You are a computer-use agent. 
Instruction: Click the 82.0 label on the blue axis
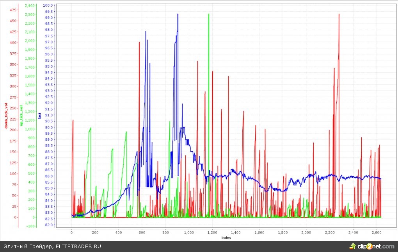[48, 225]
